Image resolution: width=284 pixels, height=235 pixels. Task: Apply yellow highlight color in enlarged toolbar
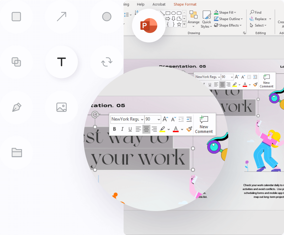[x=162, y=129]
